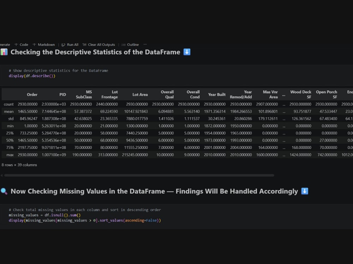Click the Run All play icon
The image size is (353, 264).
coord(63,45)
